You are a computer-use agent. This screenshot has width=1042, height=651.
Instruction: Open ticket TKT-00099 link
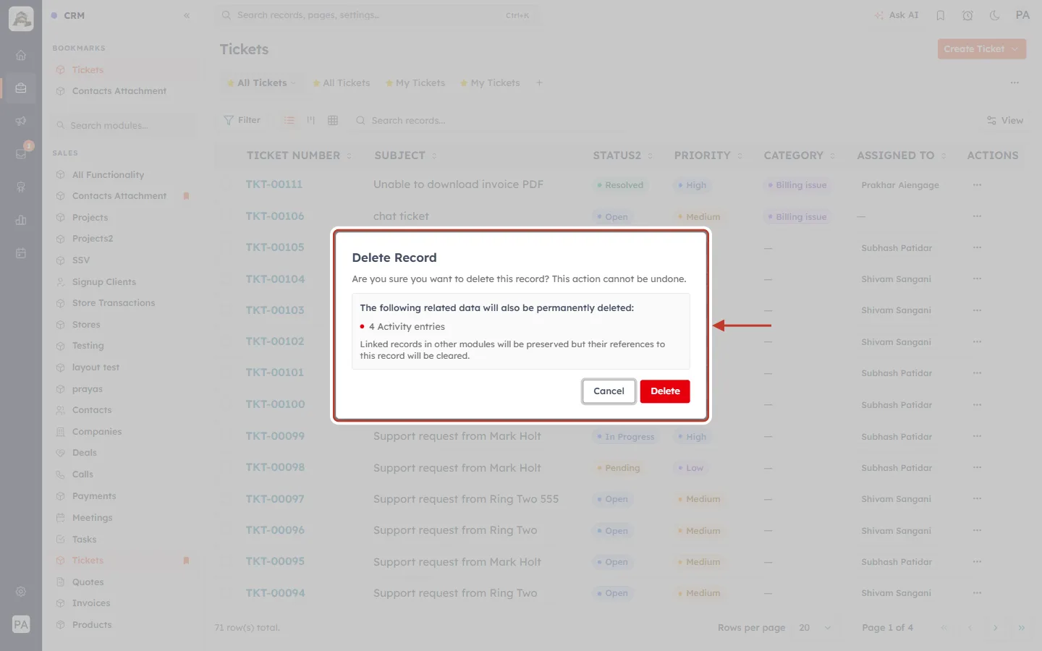click(x=275, y=436)
